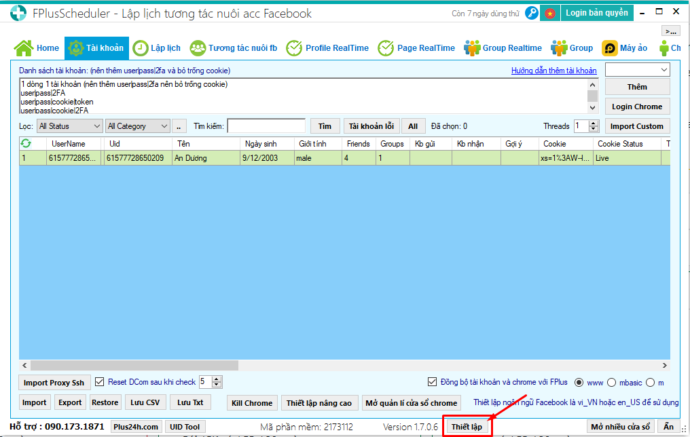The width and height of the screenshot is (690, 437).
Task: Open the All Status filter dropdown
Action: 69,126
